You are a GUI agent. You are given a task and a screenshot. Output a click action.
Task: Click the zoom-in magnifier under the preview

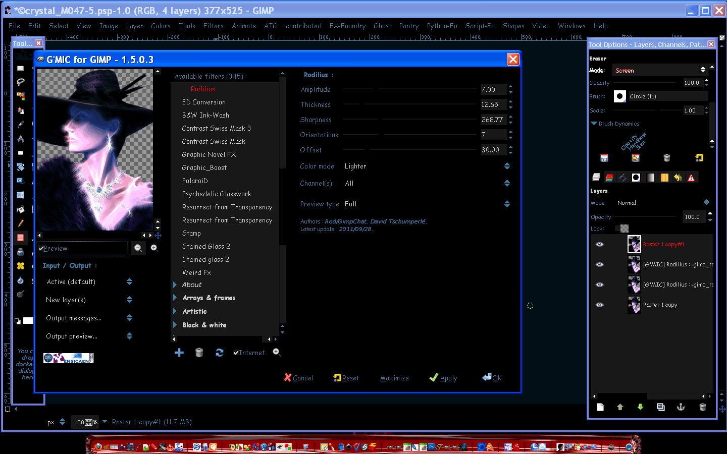(154, 248)
